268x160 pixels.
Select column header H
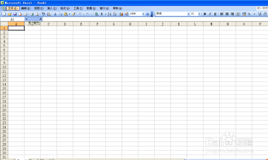pyautogui.click(x=130, y=24)
